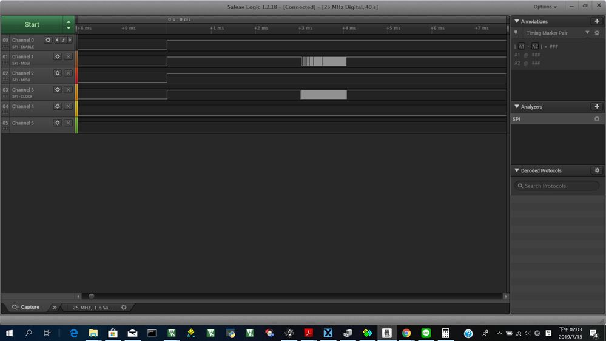Collapse the Annotations panel
This screenshot has height=341, width=606.
click(517, 21)
